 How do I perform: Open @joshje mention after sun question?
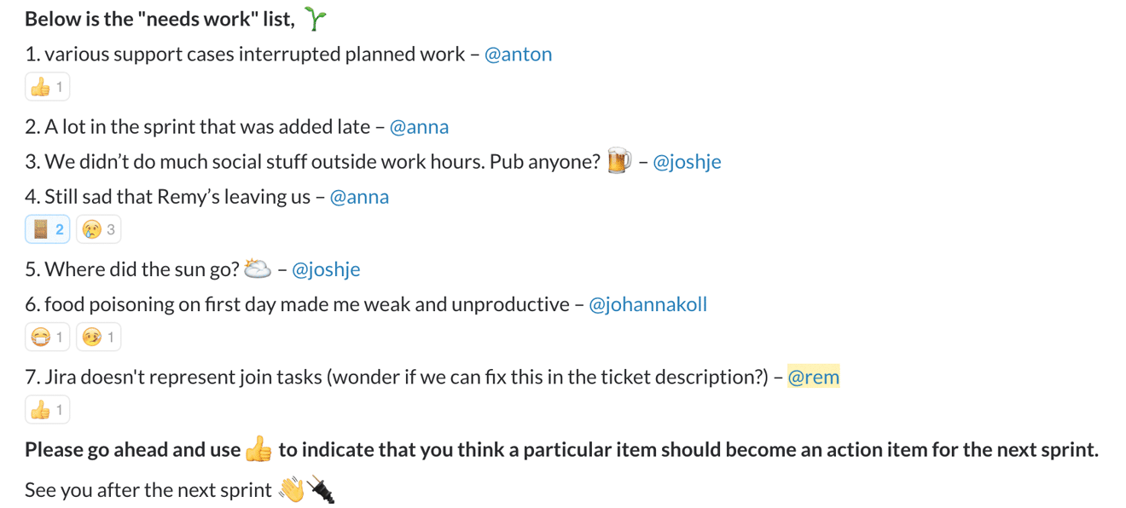[326, 269]
